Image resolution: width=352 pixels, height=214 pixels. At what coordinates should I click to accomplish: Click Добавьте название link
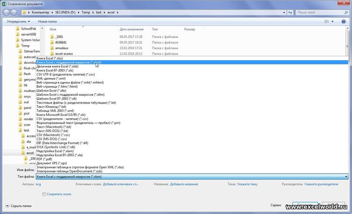pyautogui.click(x=184, y=184)
